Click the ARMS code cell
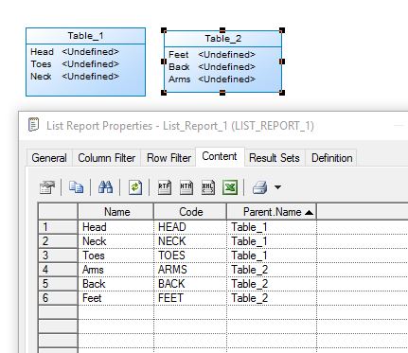 pos(190,270)
